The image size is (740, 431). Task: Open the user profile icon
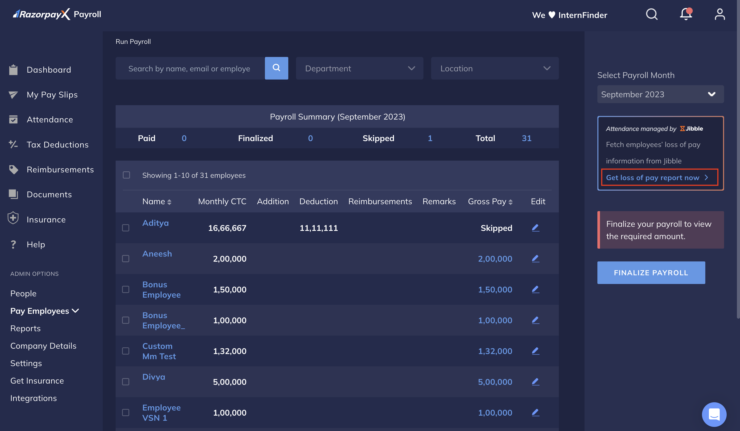tap(720, 14)
